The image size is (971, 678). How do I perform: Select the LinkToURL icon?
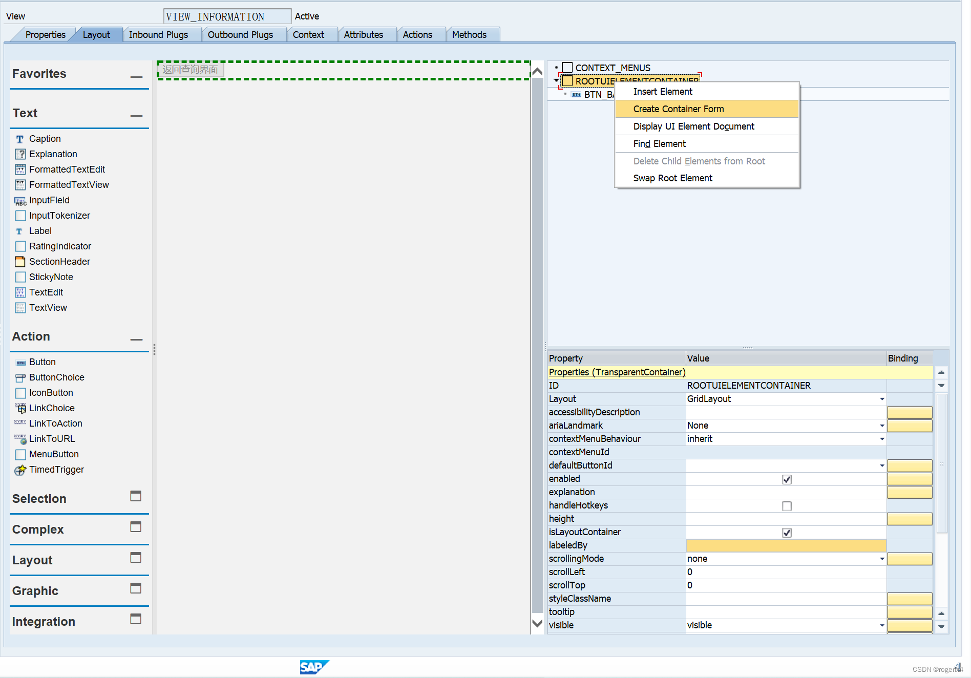(20, 439)
